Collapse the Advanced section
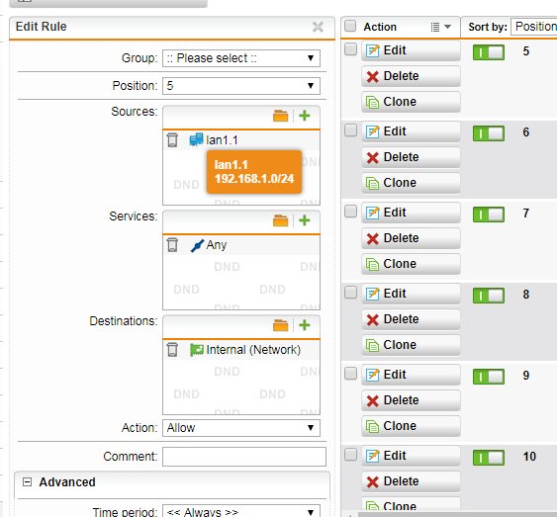The image size is (557, 517). coord(27,481)
